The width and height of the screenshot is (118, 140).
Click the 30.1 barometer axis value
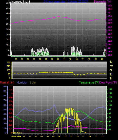110,9
